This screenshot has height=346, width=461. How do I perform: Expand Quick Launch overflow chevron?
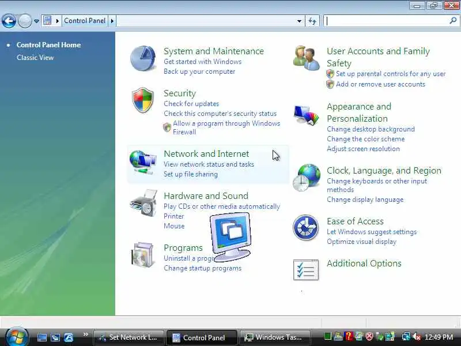click(85, 334)
